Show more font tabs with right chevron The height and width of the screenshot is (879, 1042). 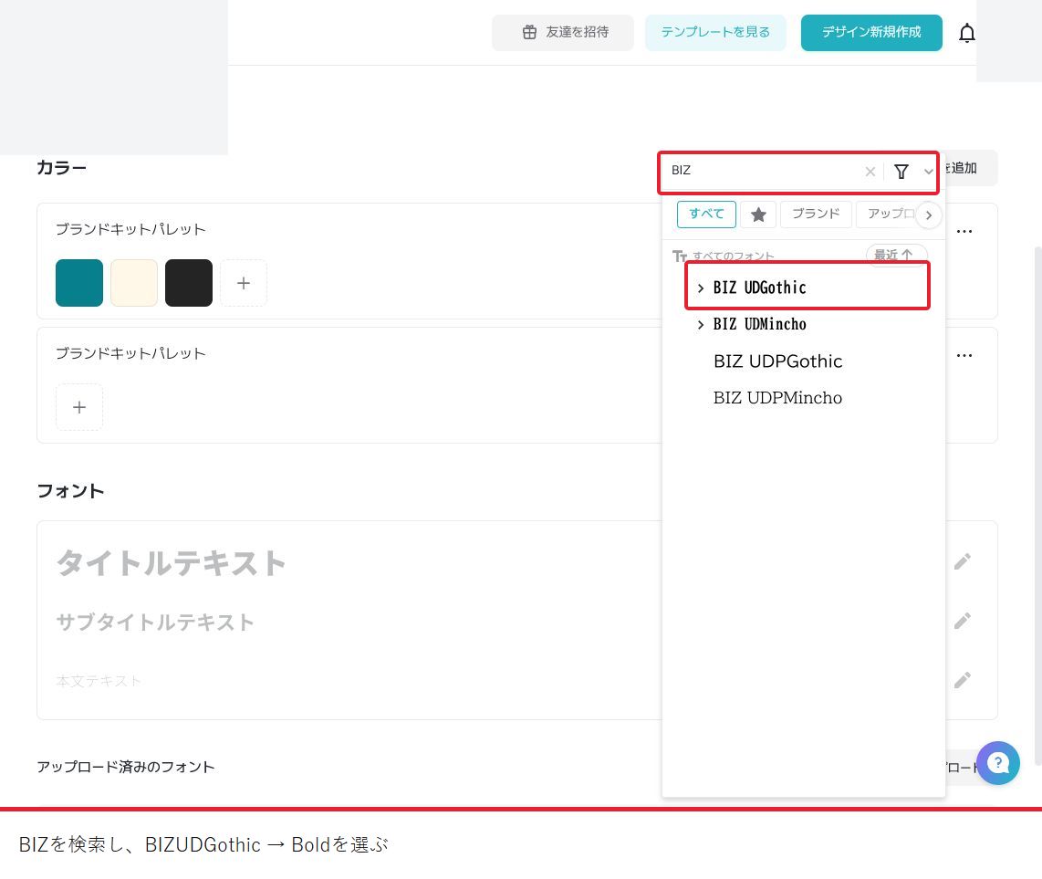coord(928,215)
